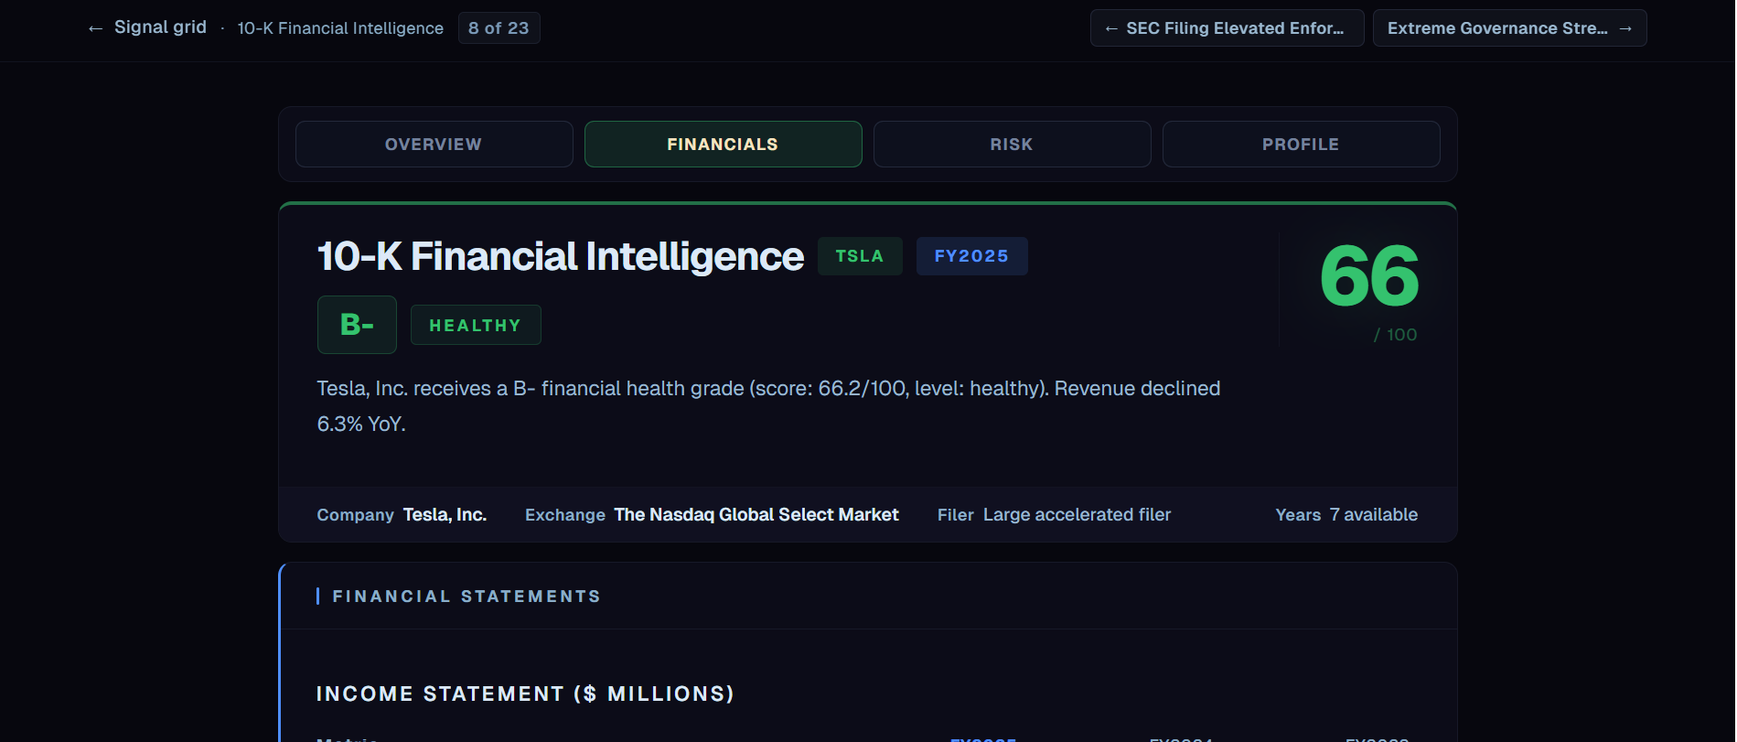Click the TSLA ticker badge
The image size is (1737, 742).
[860, 256]
